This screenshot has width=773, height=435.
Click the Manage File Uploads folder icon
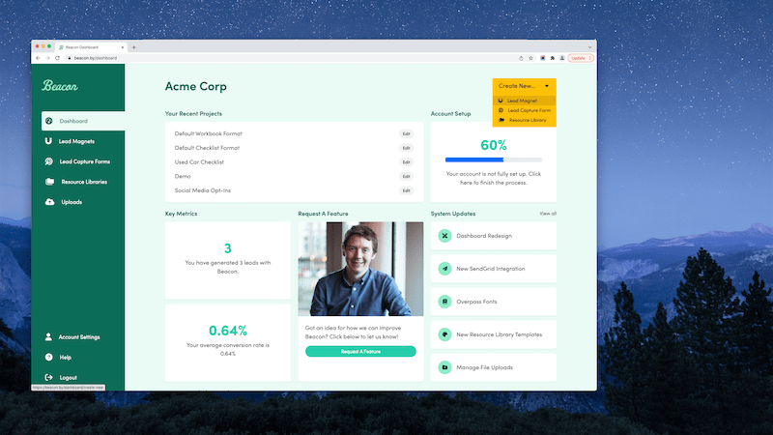pyautogui.click(x=444, y=367)
